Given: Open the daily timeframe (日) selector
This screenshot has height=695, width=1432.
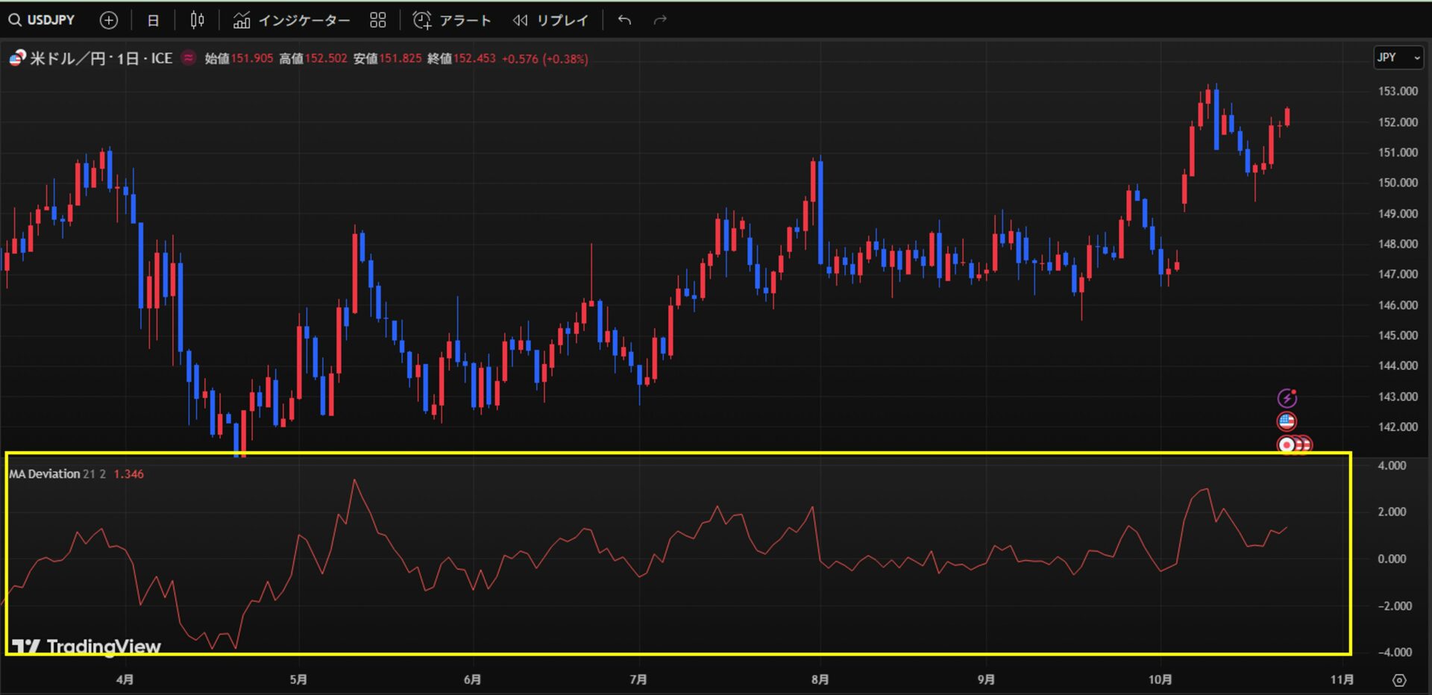Looking at the screenshot, I should tap(153, 20).
